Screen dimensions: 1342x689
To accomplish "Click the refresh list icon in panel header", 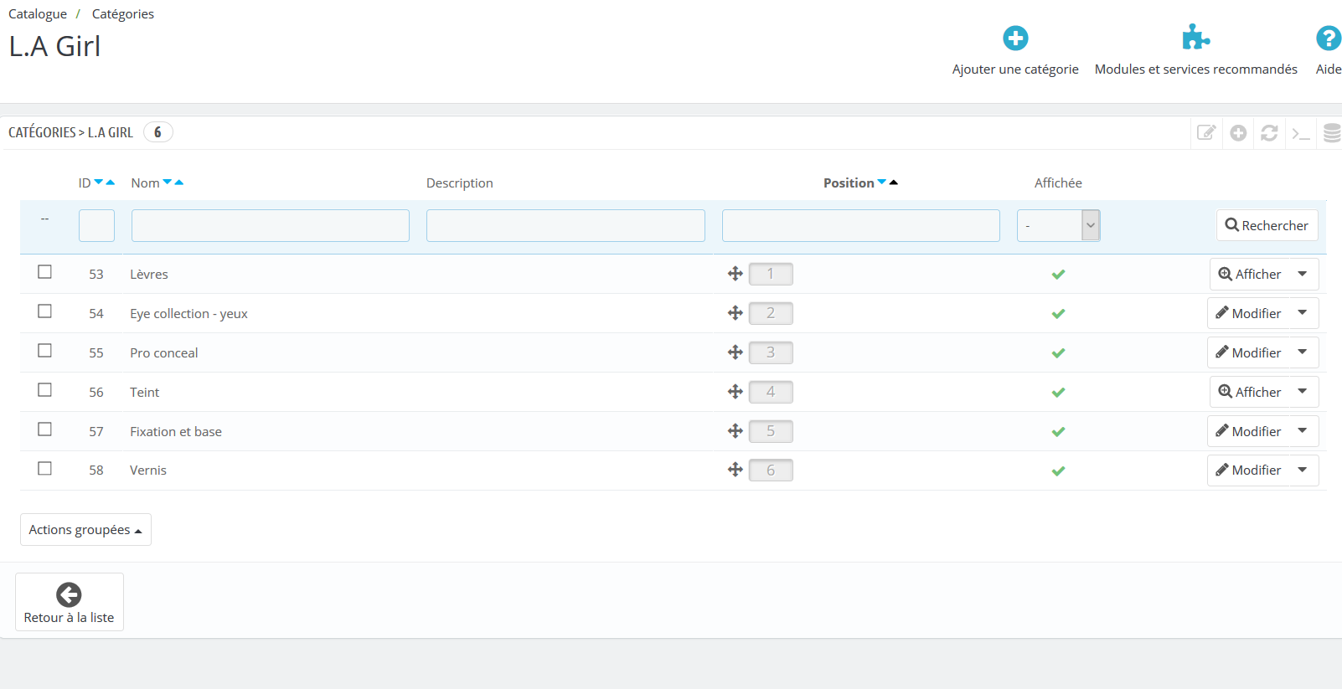I will coord(1269,132).
